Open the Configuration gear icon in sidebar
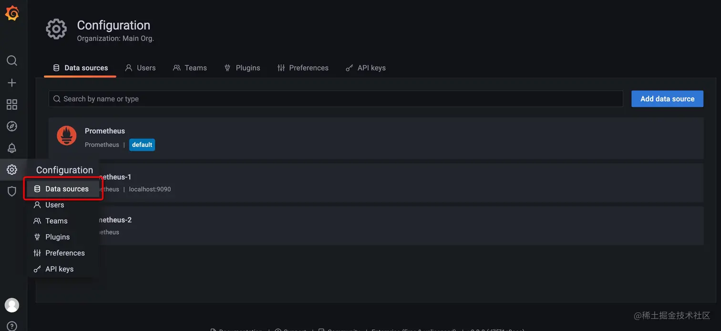The height and width of the screenshot is (331, 721). 12,170
